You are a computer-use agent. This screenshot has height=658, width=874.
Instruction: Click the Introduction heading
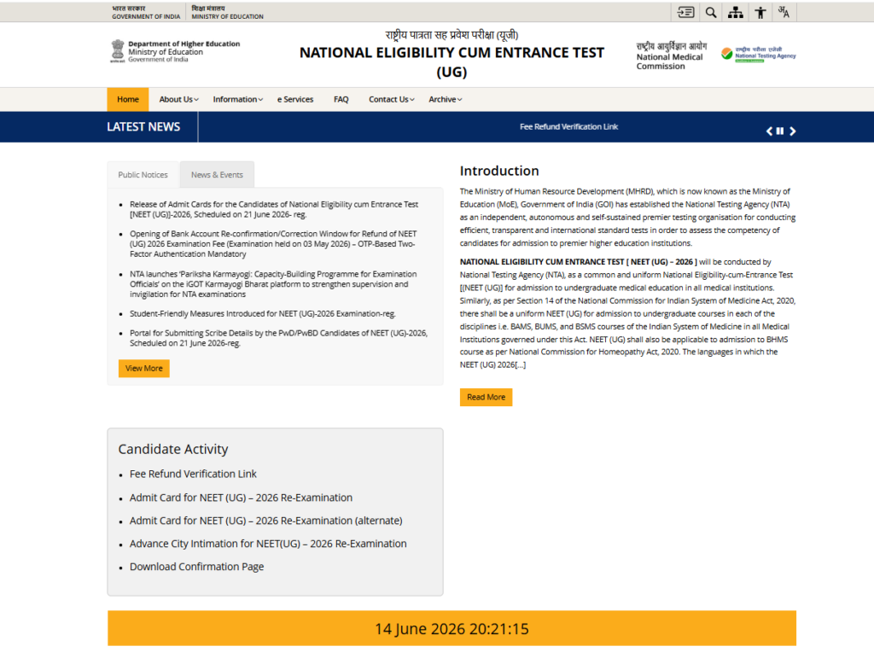click(499, 171)
